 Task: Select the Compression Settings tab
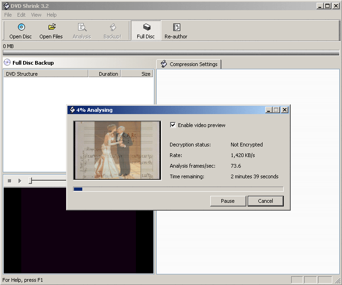[x=189, y=64]
